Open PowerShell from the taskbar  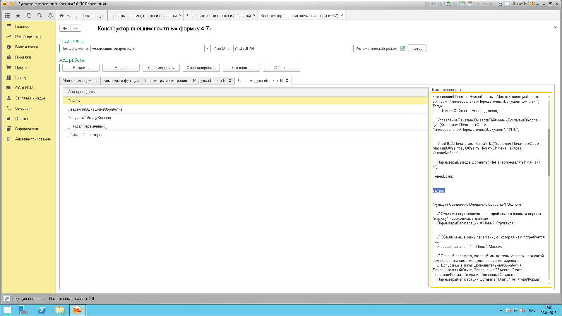[x=42, y=310]
